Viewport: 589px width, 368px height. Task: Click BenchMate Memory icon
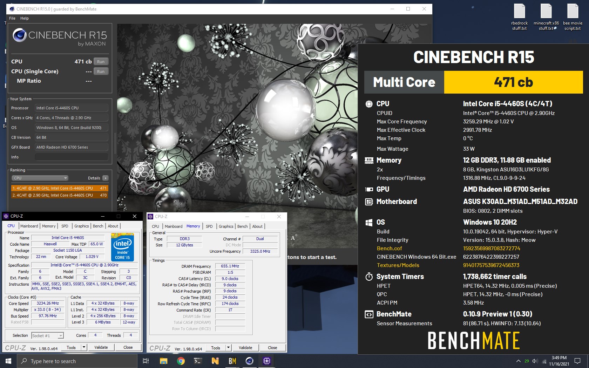click(x=369, y=161)
